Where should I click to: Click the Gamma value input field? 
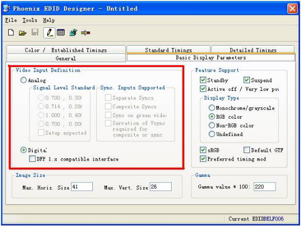(265, 187)
